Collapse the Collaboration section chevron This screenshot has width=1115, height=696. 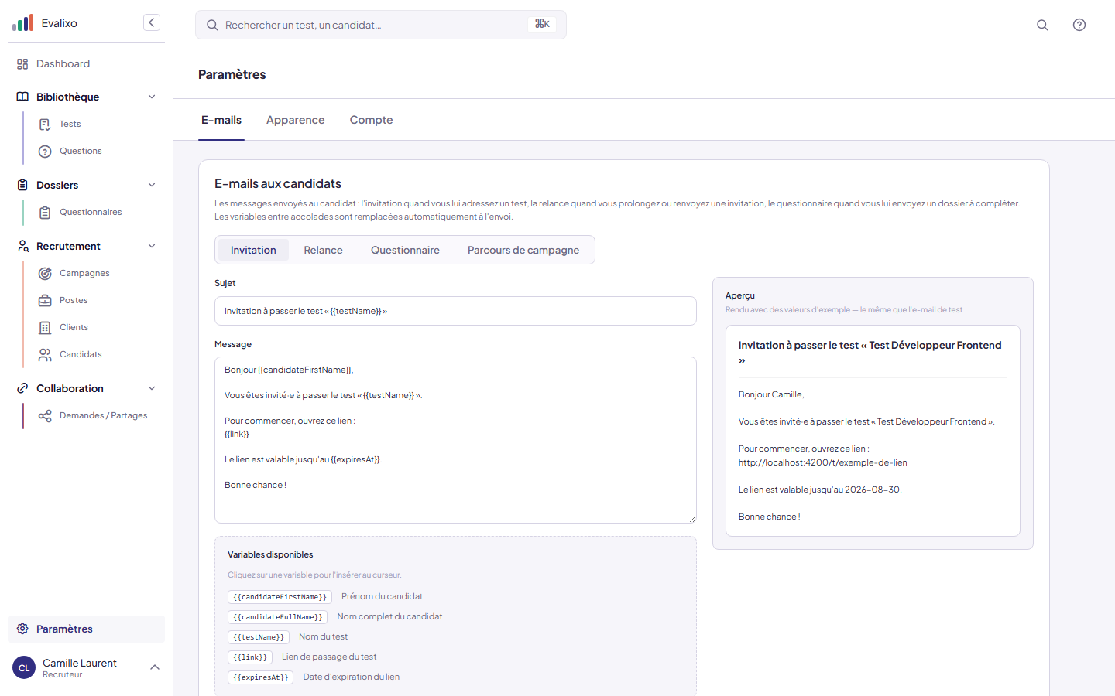tap(152, 388)
